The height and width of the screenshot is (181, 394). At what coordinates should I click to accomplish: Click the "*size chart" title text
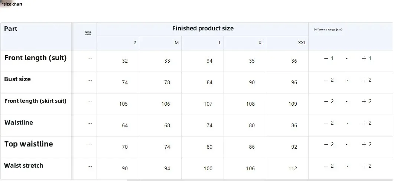12,4
